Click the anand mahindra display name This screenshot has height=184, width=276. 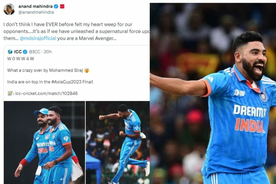point(35,6)
